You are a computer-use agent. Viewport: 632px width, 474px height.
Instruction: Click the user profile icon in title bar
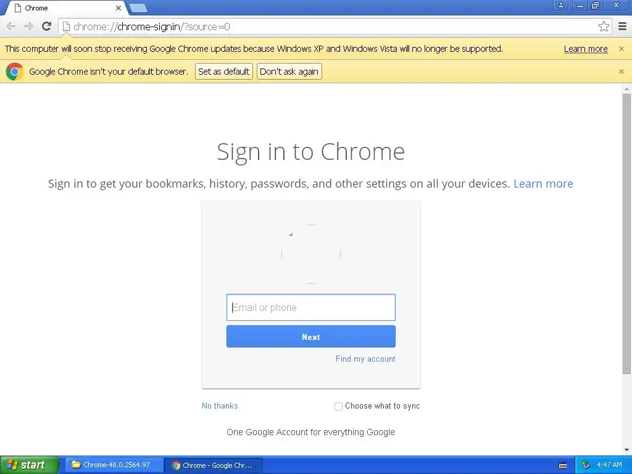click(560, 5)
